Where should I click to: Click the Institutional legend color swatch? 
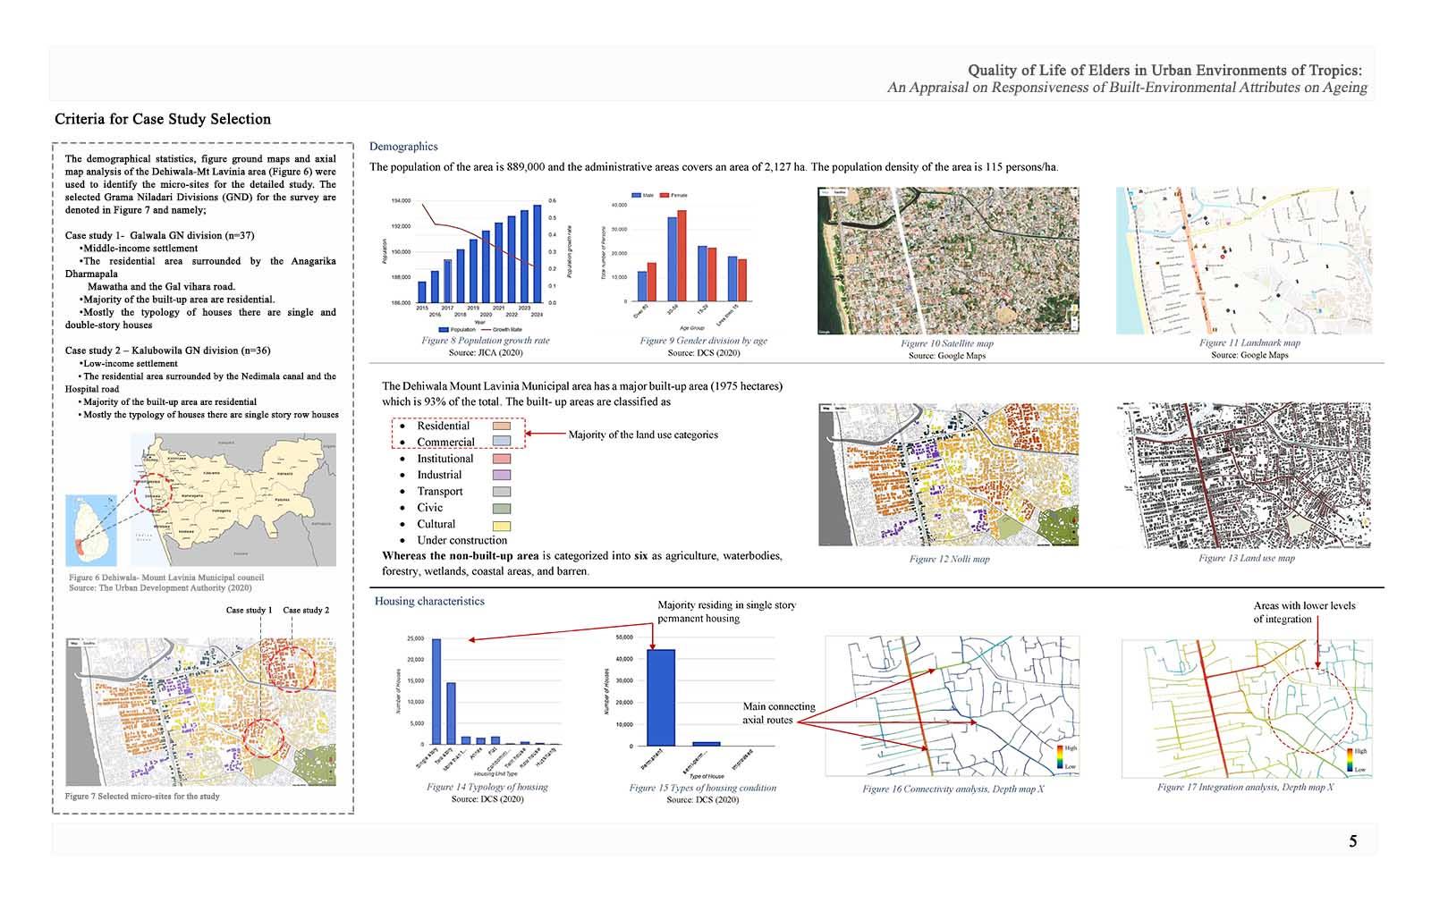pos(502,459)
